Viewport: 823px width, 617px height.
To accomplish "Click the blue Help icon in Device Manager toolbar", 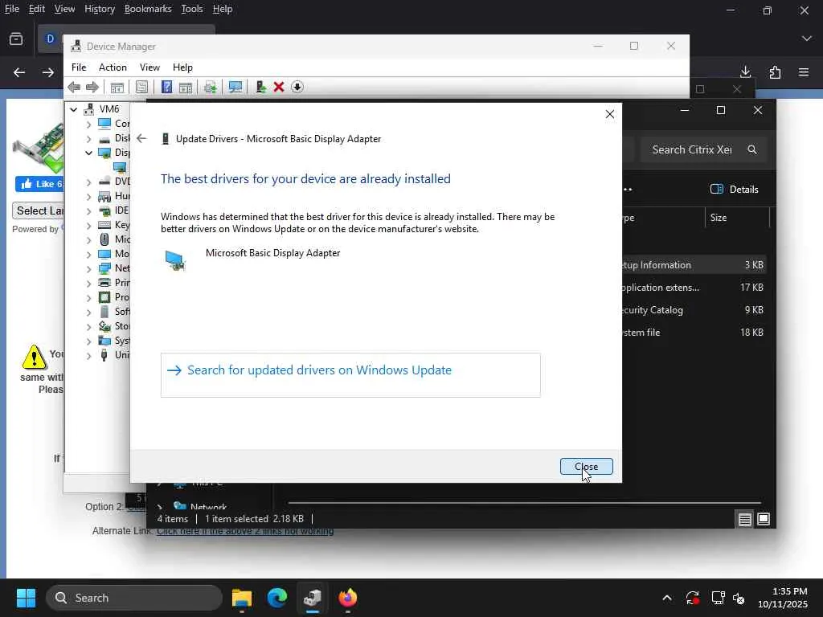I will point(166,87).
